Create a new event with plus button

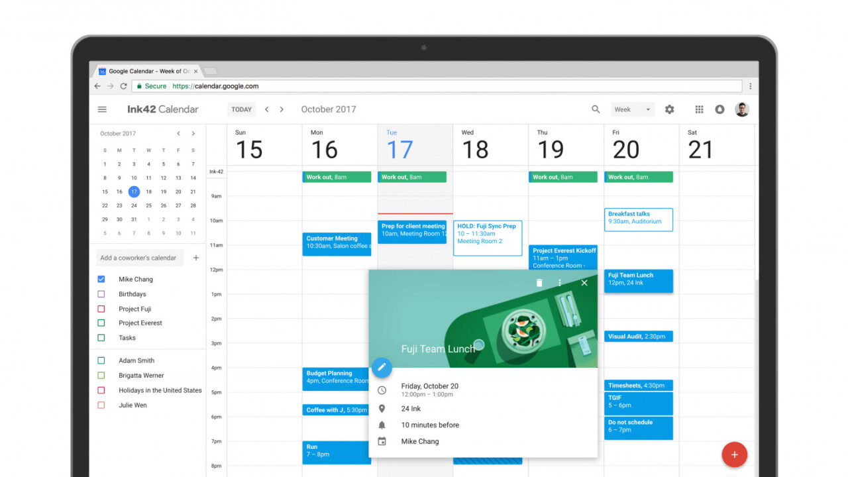[734, 454]
